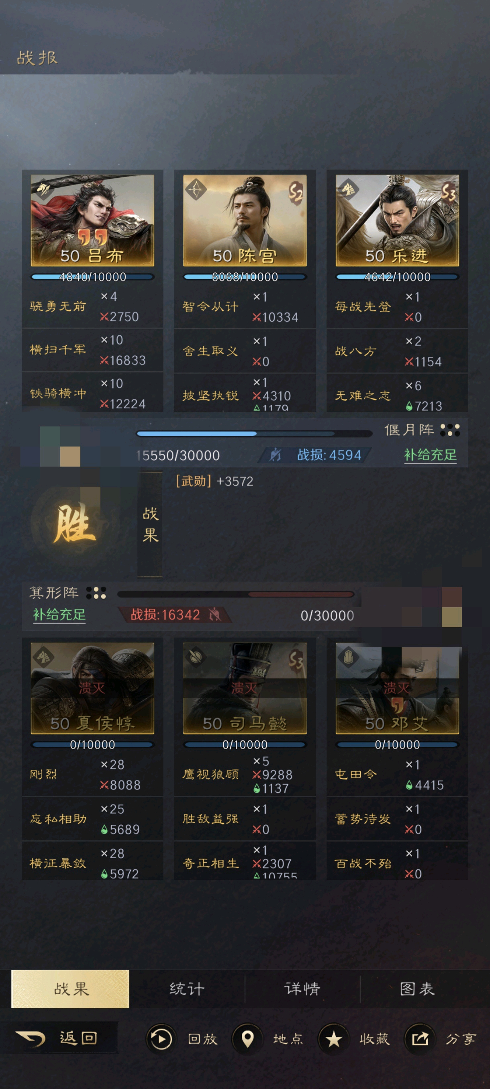Open 吕布's hero portrait
The height and width of the screenshot is (1089, 490).
click(93, 221)
